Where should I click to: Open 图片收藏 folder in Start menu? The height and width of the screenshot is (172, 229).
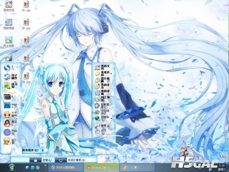(x=103, y=79)
